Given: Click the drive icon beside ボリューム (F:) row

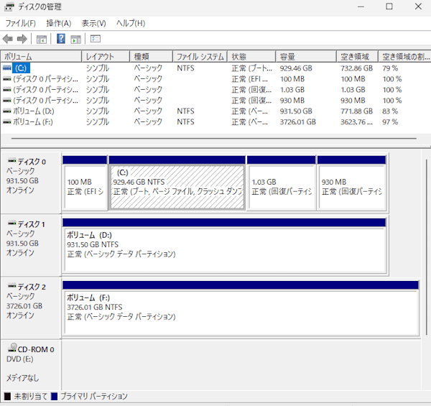Looking at the screenshot, I should pos(7,121).
